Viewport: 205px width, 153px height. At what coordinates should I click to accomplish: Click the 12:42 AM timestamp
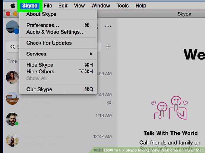(x=102, y=136)
